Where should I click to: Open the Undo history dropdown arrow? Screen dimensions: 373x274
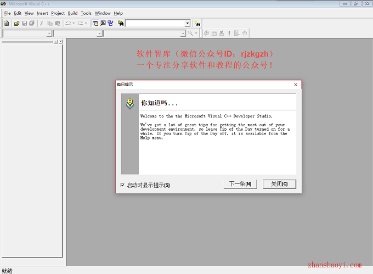74,23
